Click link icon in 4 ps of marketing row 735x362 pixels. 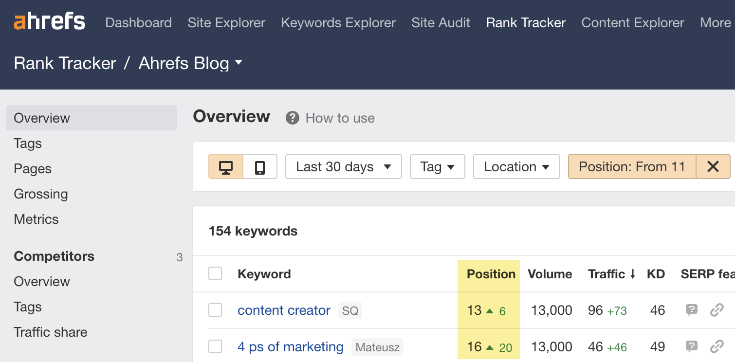(717, 346)
